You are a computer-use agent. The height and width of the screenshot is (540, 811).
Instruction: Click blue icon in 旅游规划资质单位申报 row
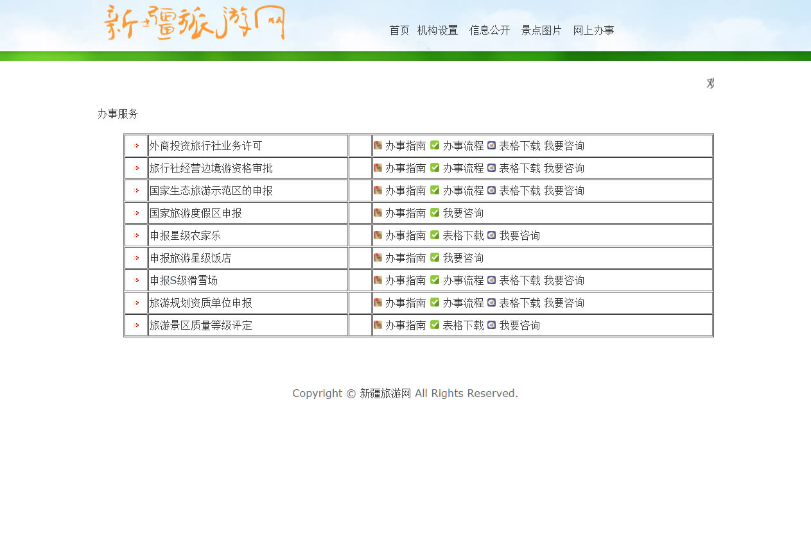(x=491, y=303)
